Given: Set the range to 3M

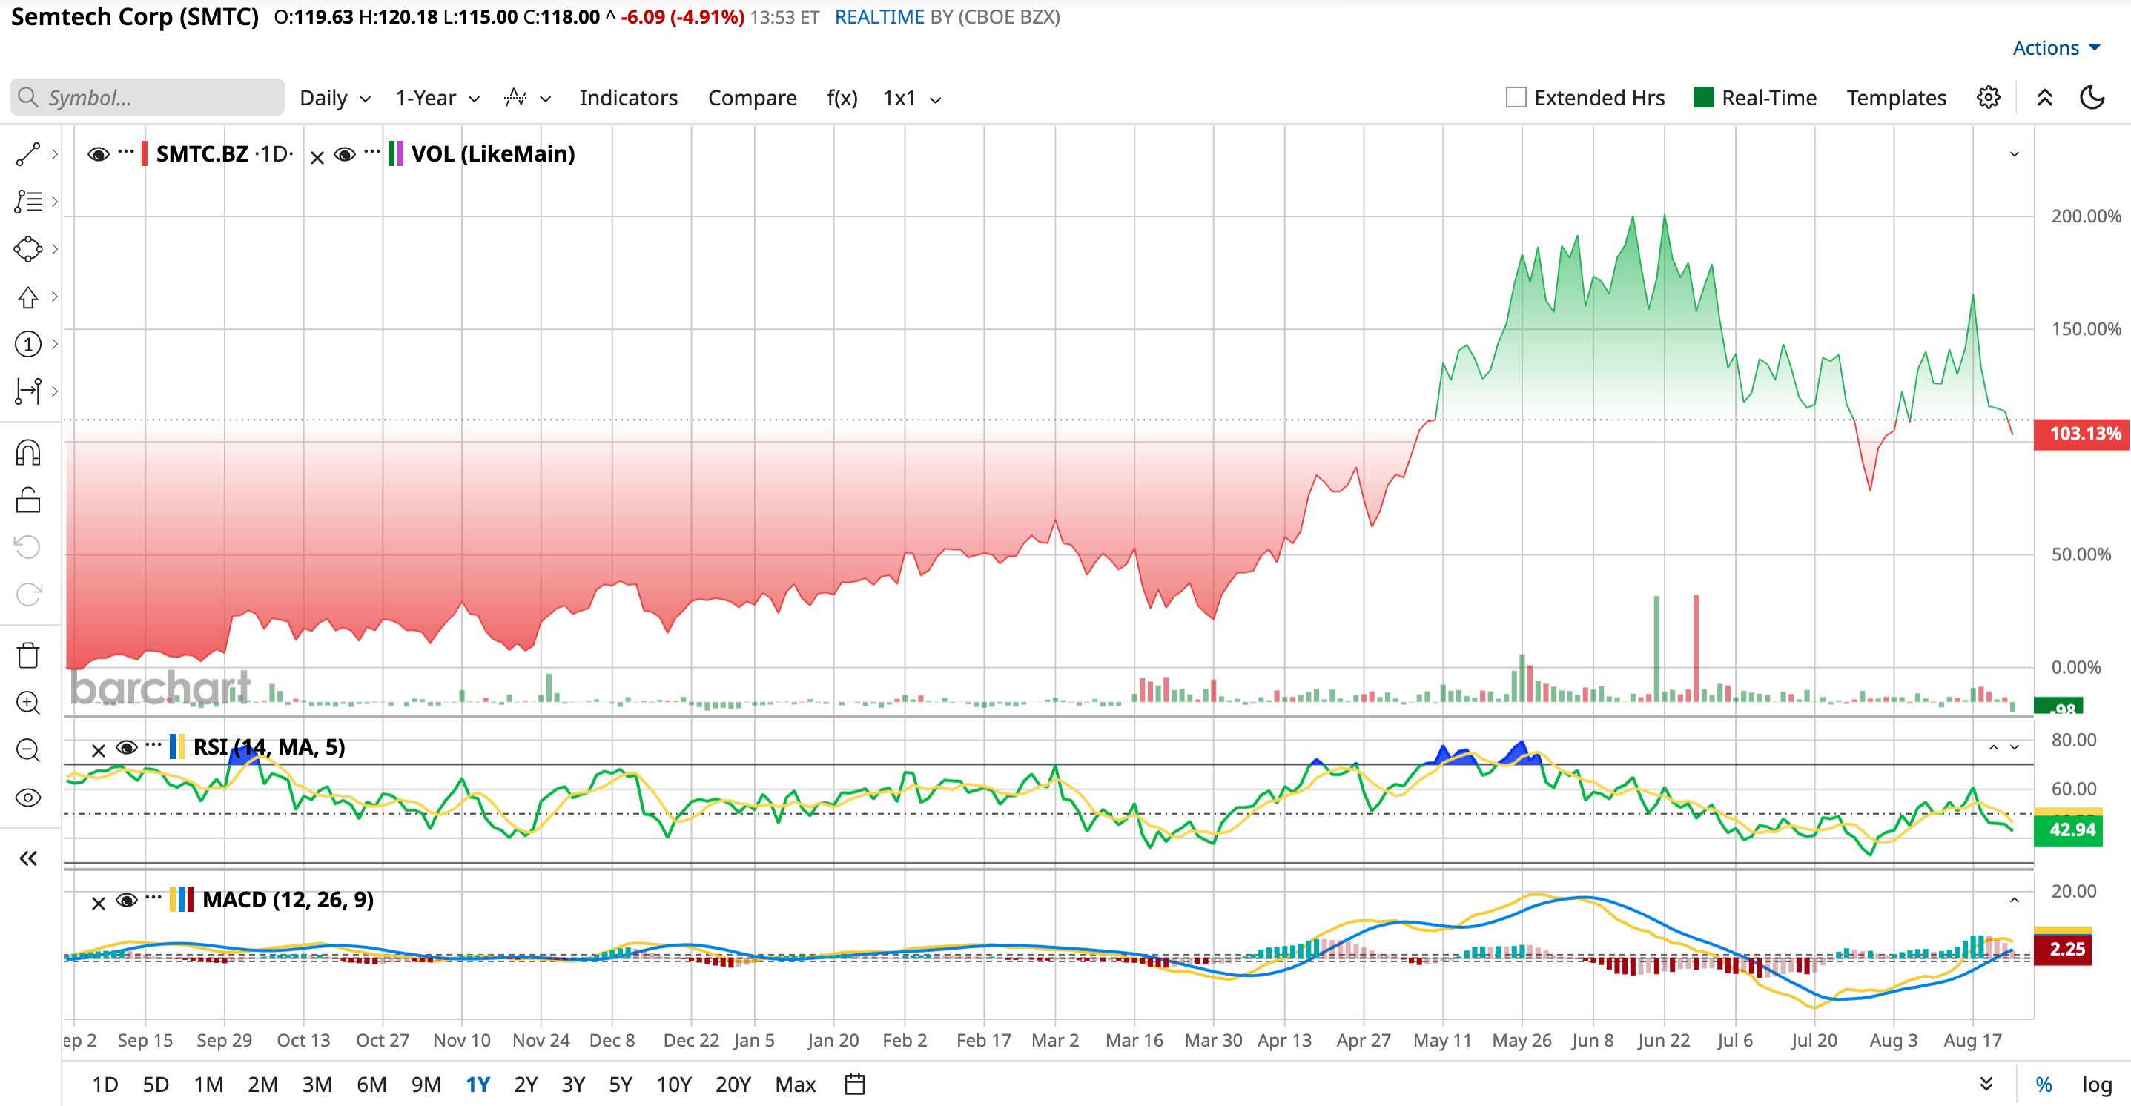Looking at the screenshot, I should point(317,1085).
